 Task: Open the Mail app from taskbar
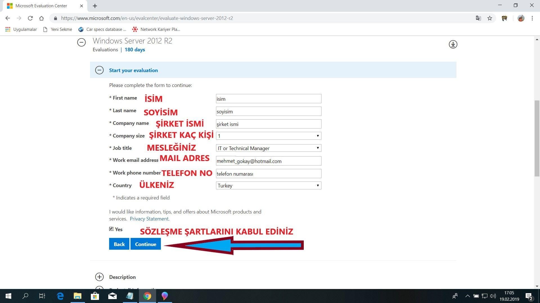pos(112,296)
